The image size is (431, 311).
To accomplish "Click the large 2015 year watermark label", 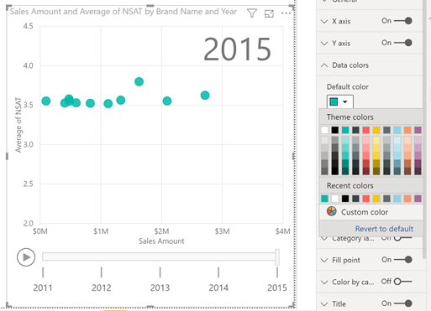I will (x=237, y=49).
